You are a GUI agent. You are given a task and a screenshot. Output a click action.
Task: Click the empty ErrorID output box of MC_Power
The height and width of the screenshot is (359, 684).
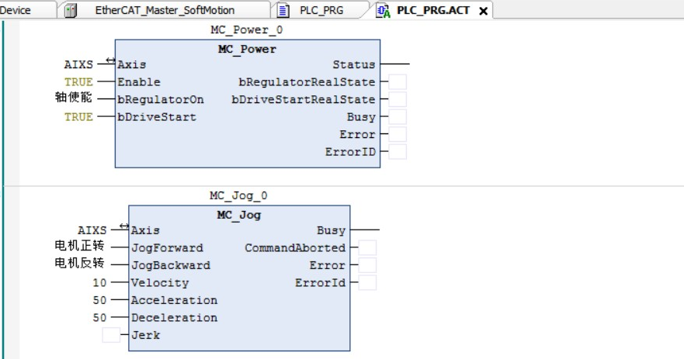[397, 152]
